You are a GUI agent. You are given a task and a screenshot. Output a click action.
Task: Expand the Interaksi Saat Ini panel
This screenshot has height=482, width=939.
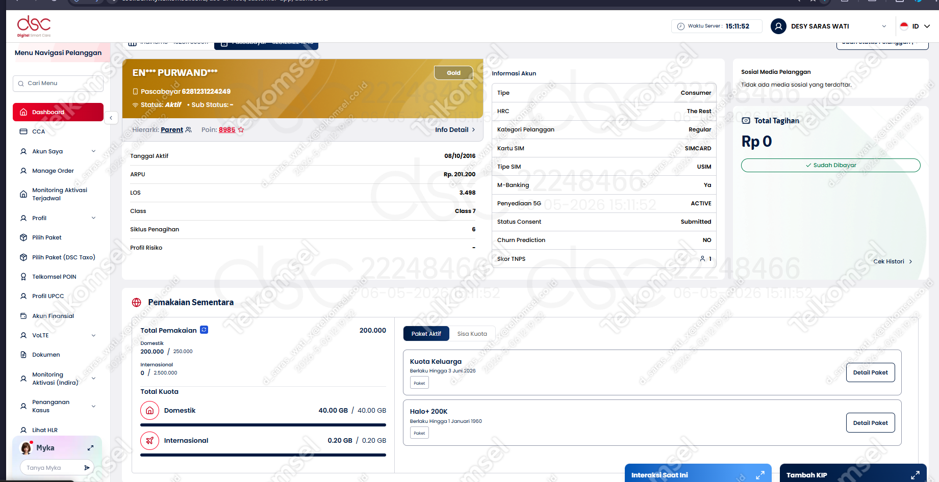click(760, 475)
